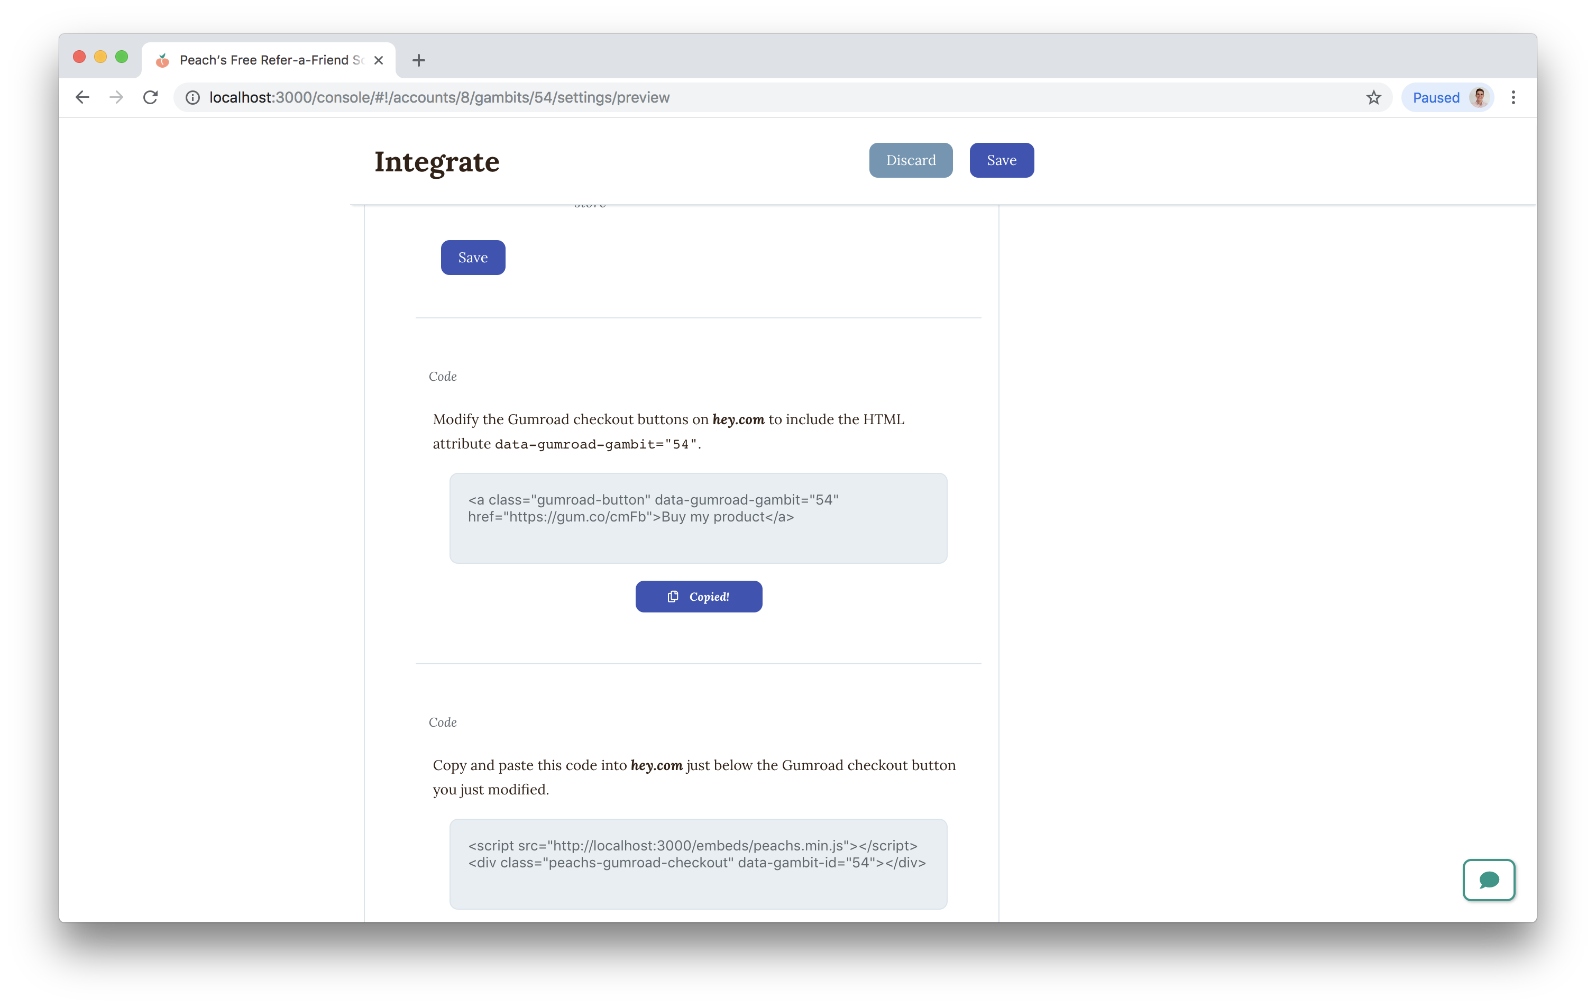Click the peachs script embed code box
The width and height of the screenshot is (1596, 1007).
[x=698, y=863]
